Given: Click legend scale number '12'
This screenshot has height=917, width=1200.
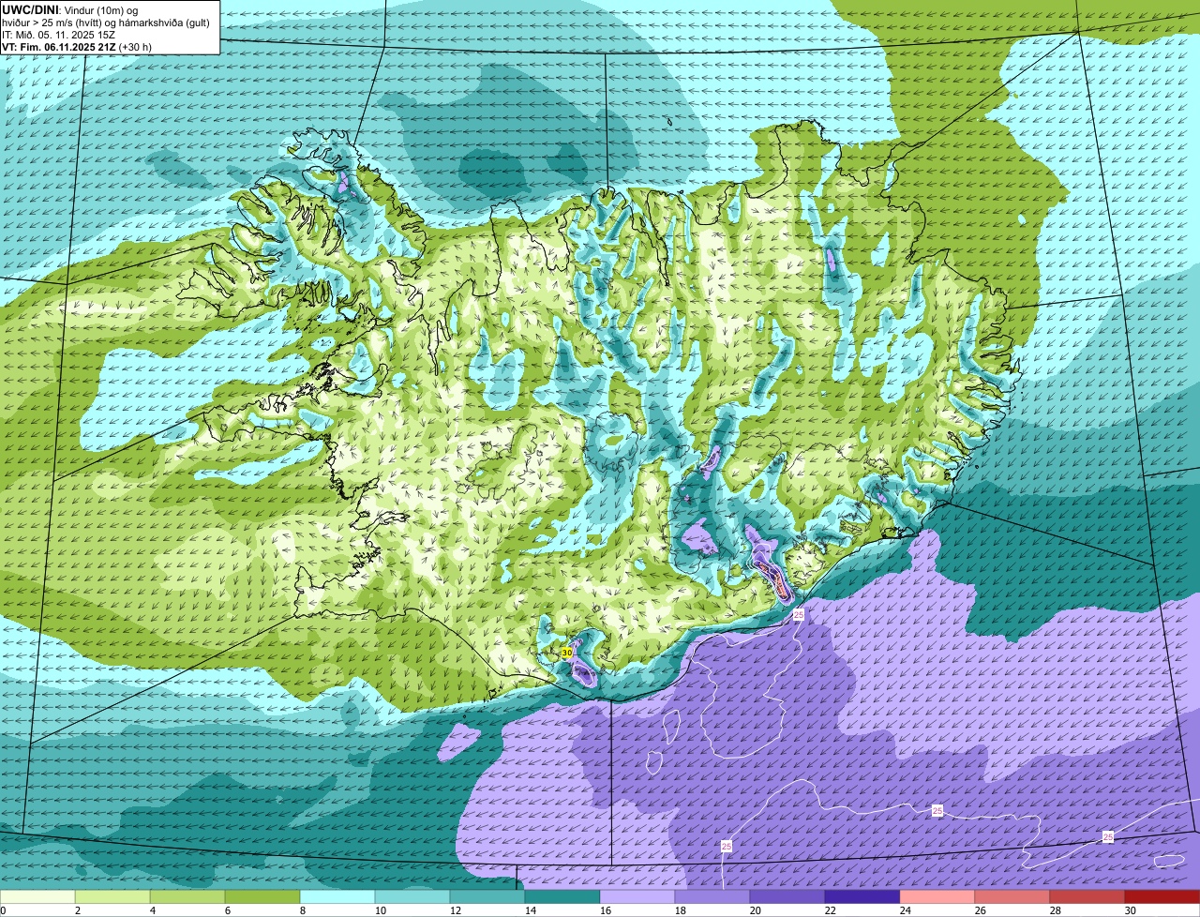Looking at the screenshot, I should coord(455,910).
